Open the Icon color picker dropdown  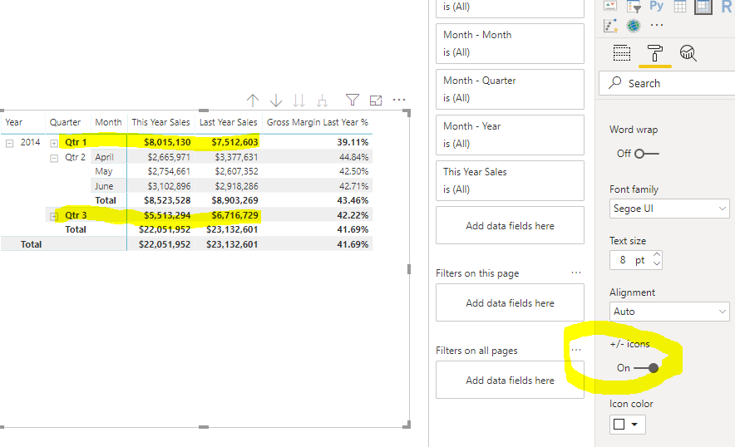pos(627,425)
